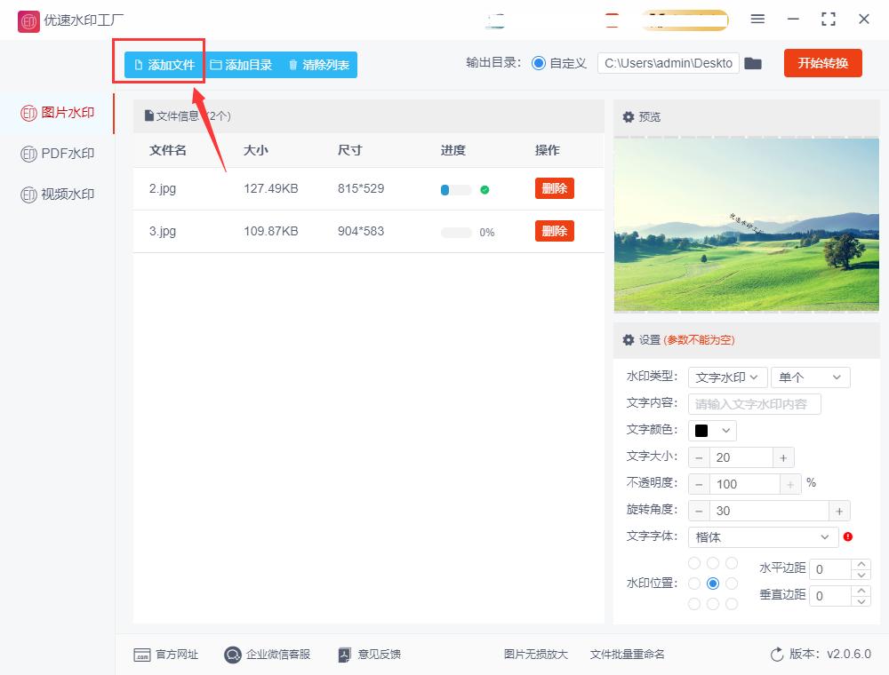The height and width of the screenshot is (675, 889).
Task: Delete the 3.jpg file entry
Action: coord(554,231)
